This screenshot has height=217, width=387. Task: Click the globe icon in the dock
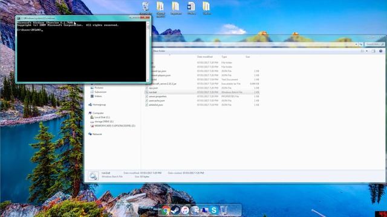point(195,210)
